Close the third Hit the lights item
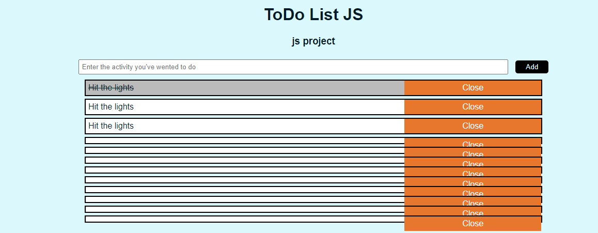598x233 pixels. (473, 126)
